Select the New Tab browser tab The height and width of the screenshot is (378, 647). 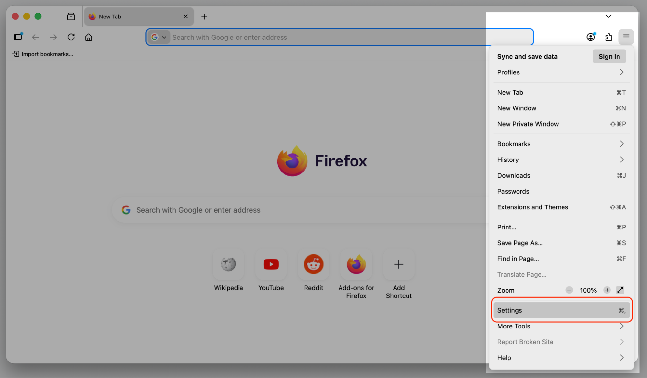[139, 17]
